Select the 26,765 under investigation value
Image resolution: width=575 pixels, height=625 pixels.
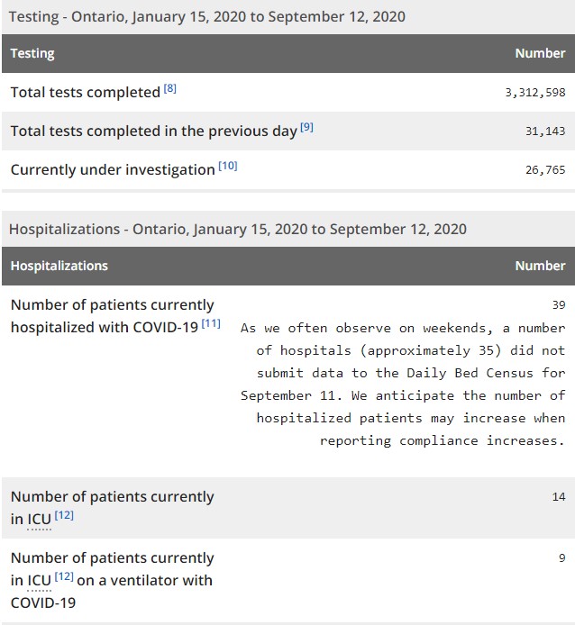544,169
